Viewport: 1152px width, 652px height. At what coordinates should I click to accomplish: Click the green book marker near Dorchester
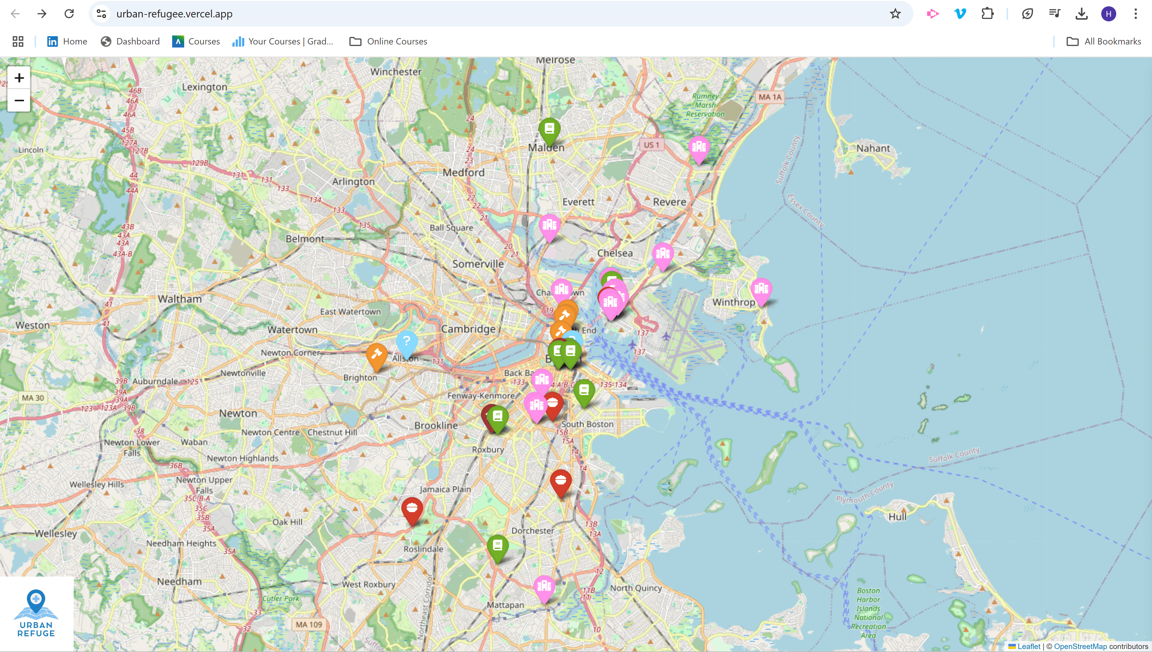click(497, 546)
